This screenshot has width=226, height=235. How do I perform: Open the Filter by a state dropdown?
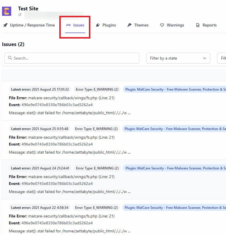coord(178,58)
